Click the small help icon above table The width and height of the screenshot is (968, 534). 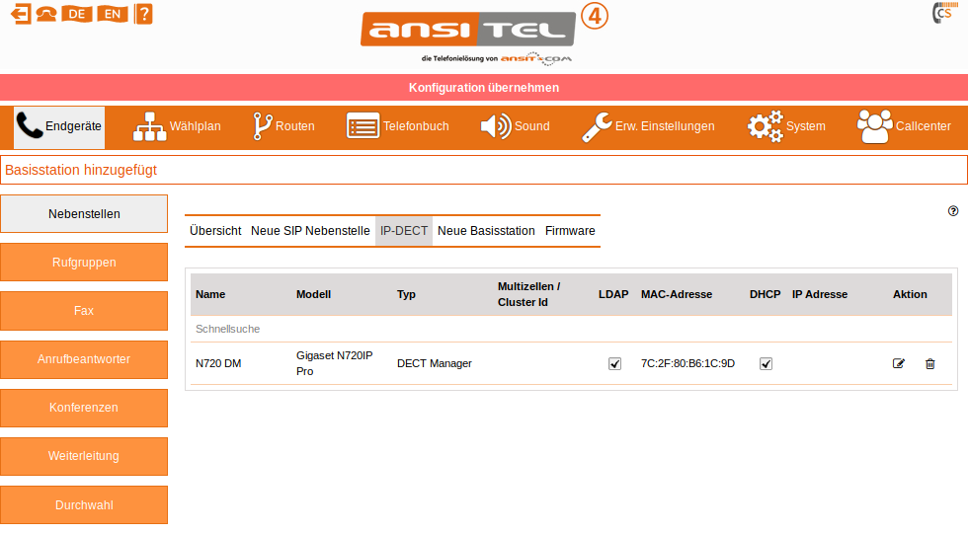click(x=953, y=210)
